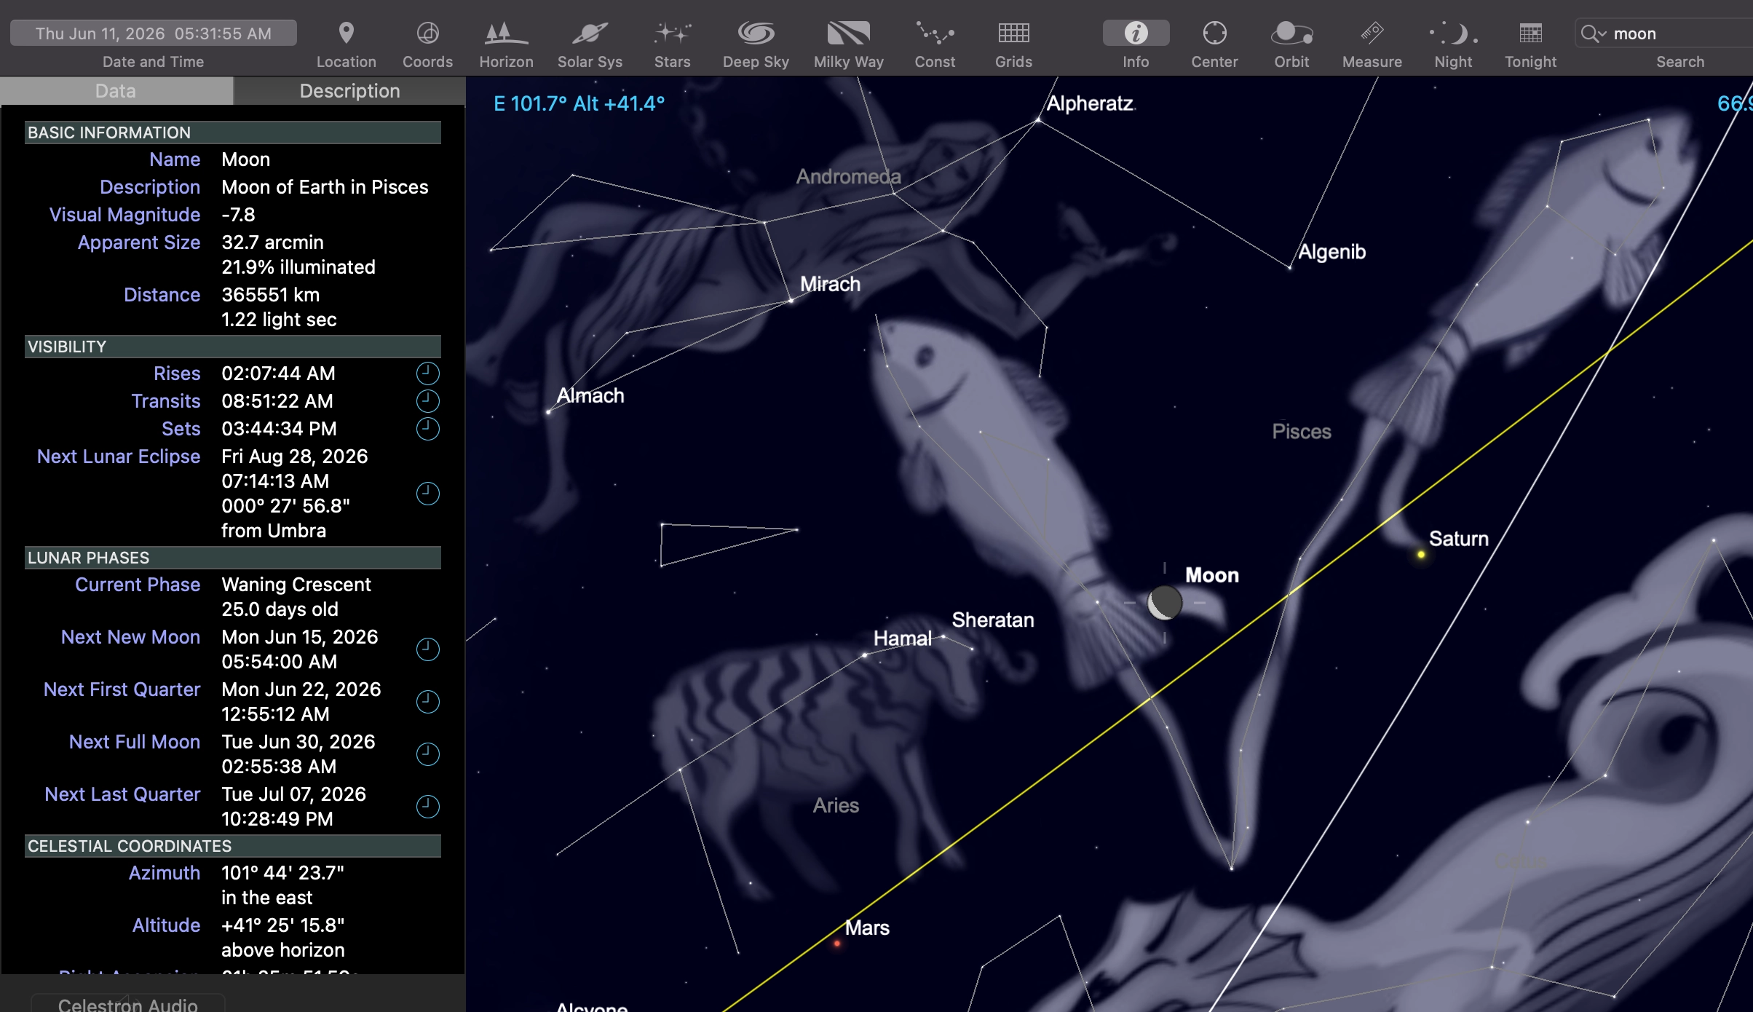Click the BASIC INFORMATION section header
The image size is (1753, 1012).
tap(232, 133)
